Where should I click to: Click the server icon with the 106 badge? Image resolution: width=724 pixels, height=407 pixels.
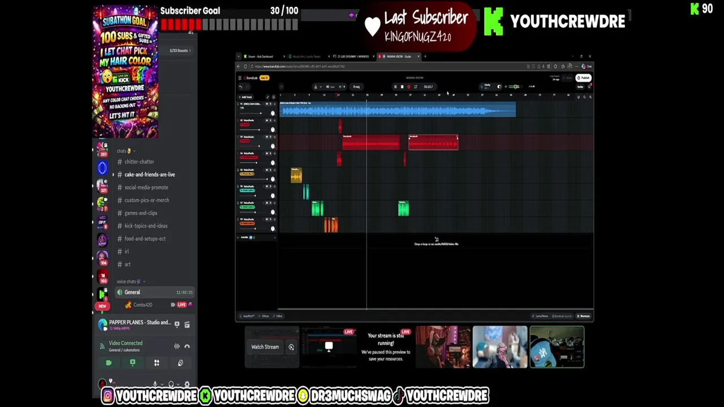click(102, 258)
